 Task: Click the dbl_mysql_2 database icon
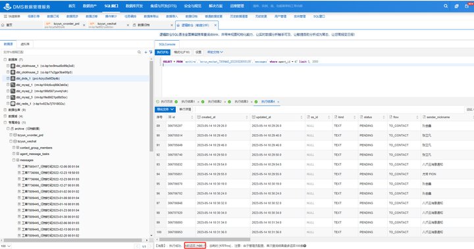click(x=13, y=91)
